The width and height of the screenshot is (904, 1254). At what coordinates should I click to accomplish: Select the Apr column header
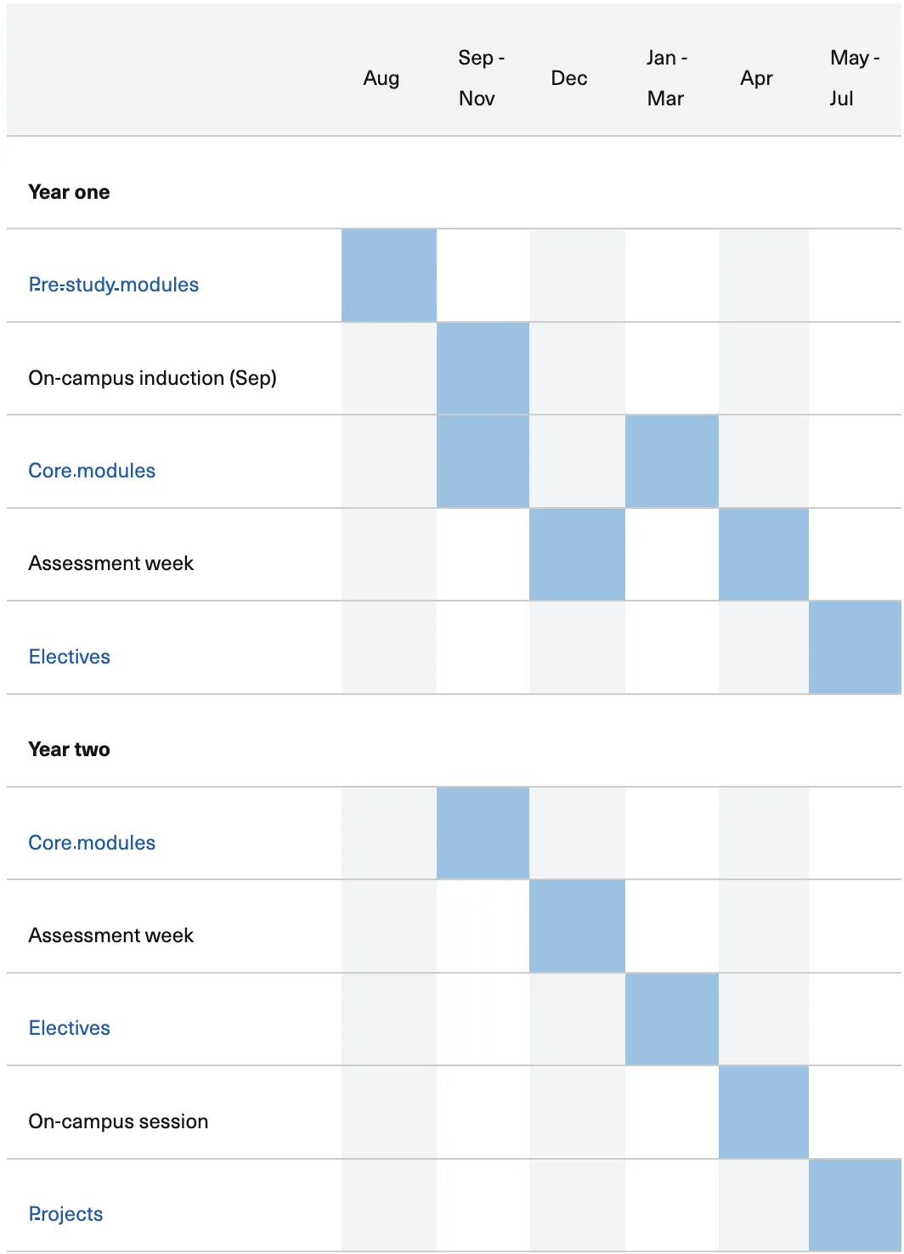[756, 78]
